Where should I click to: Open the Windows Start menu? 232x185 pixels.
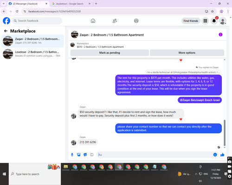pyautogui.click(x=4, y=174)
